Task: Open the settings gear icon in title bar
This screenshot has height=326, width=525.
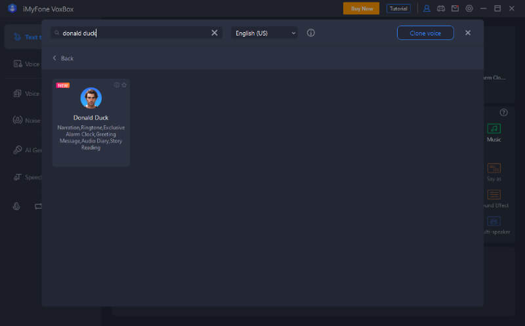Action: (469, 9)
